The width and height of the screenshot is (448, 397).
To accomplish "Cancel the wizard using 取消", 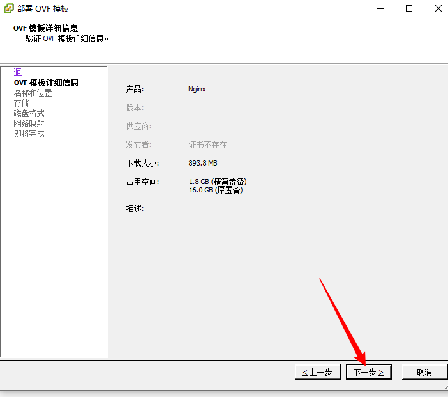I will point(424,372).
